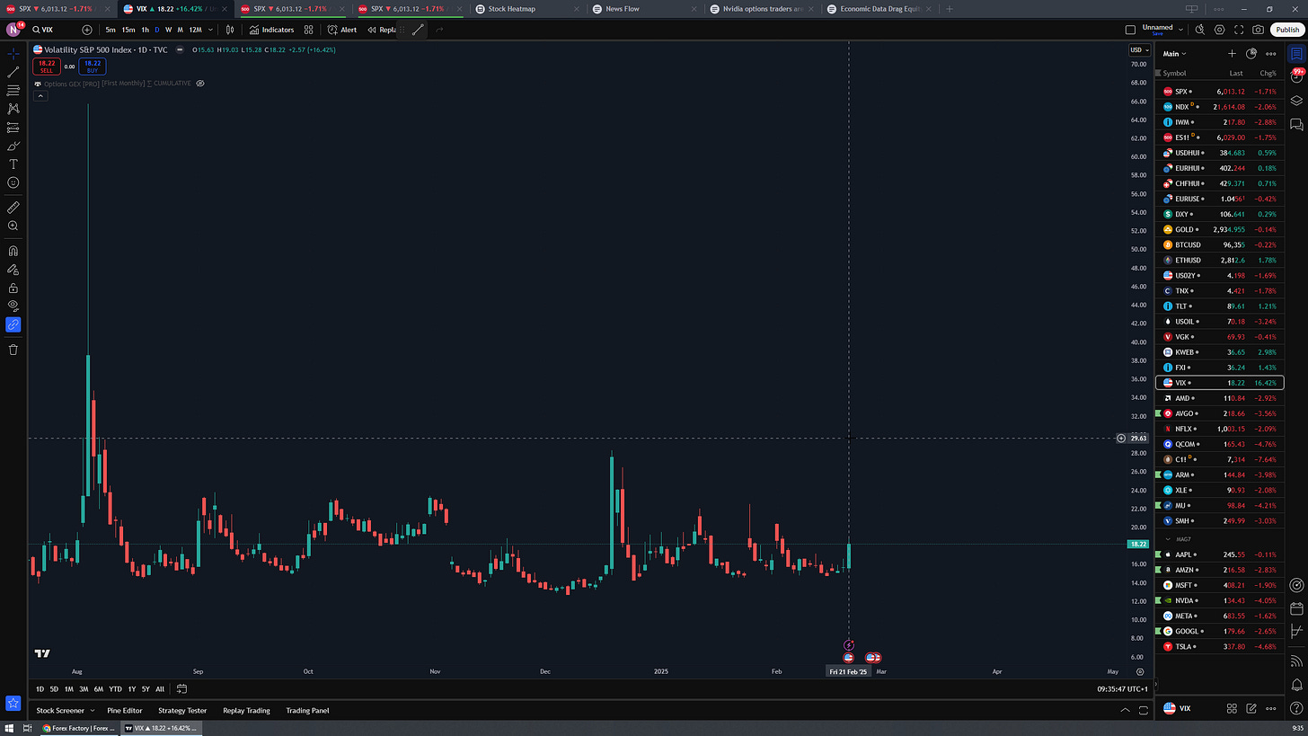
Task: Toggle lock all drawing tools
Action: [13, 288]
